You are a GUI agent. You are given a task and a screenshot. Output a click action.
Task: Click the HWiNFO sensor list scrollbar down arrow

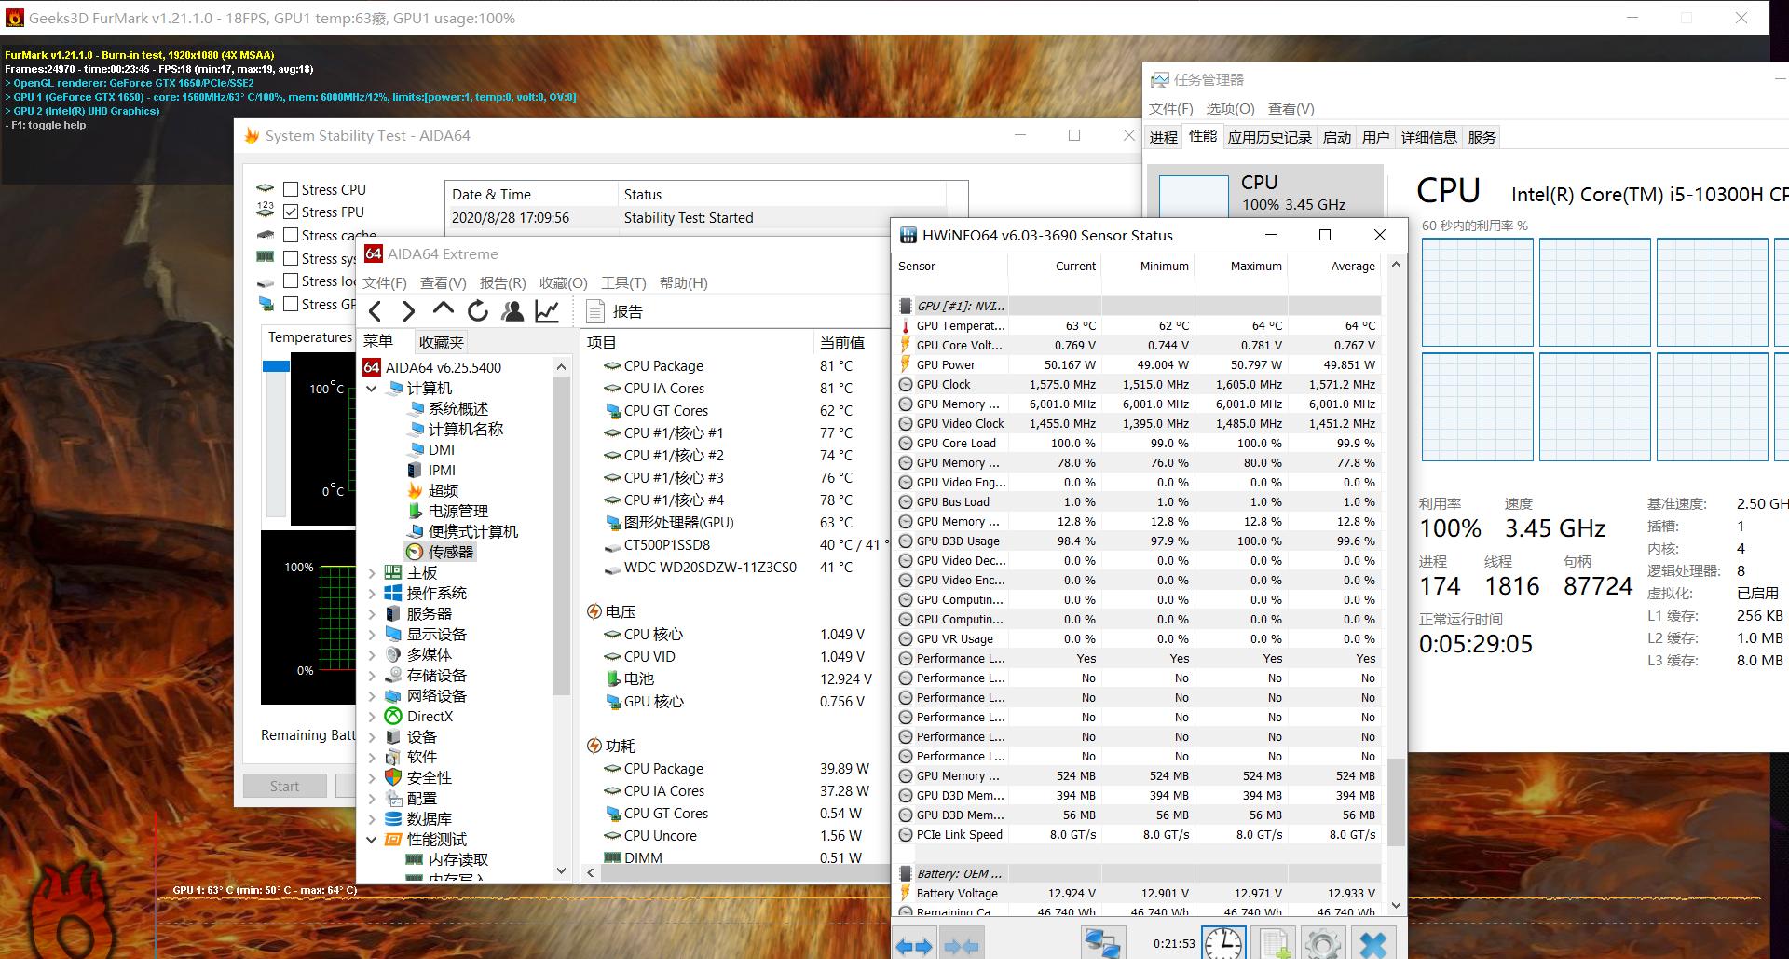1396,904
